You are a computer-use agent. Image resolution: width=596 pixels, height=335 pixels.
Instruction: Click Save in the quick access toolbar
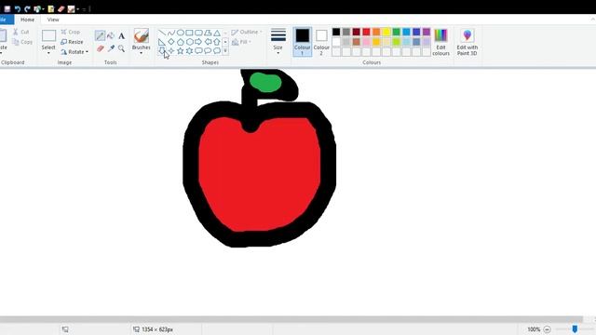[7, 8]
